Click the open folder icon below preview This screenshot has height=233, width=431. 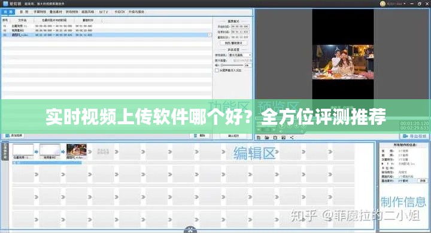tap(266, 137)
